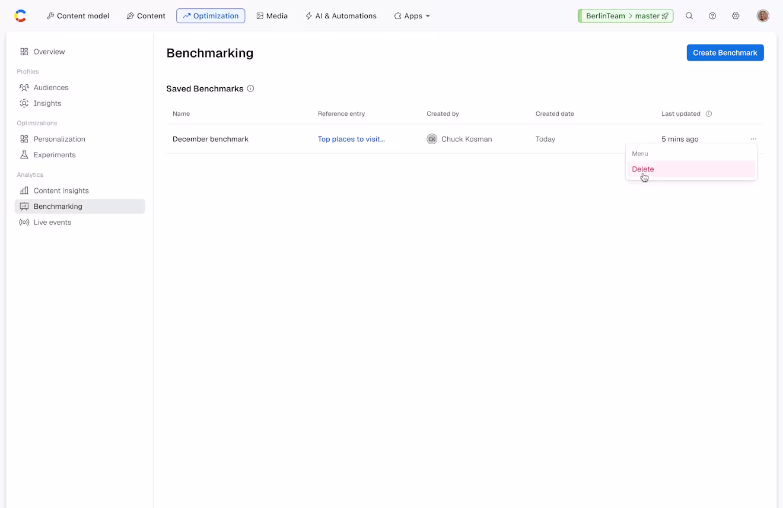783x508 pixels.
Task: Click info icon beside Last updated
Action: 709,114
